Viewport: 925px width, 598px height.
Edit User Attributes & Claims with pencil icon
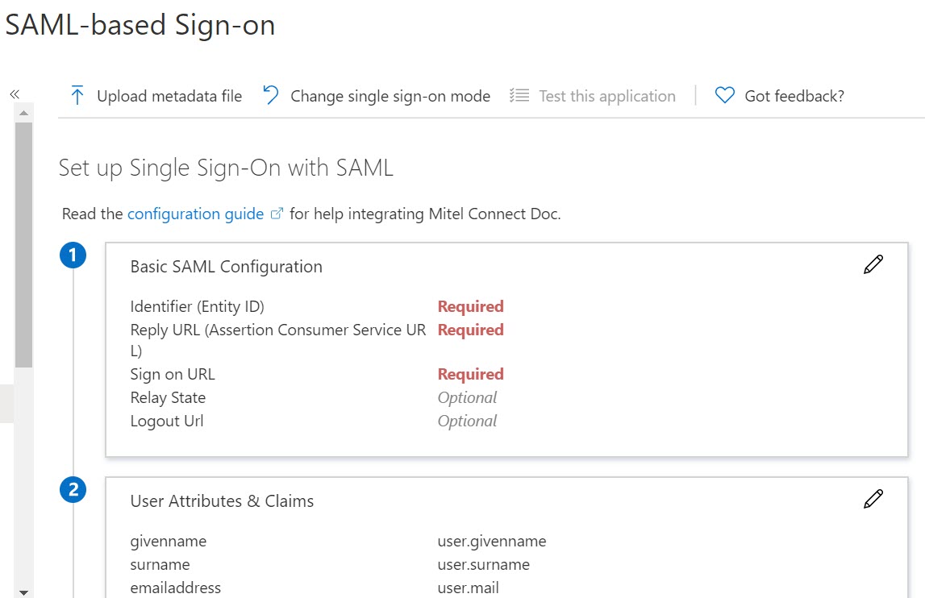point(873,499)
